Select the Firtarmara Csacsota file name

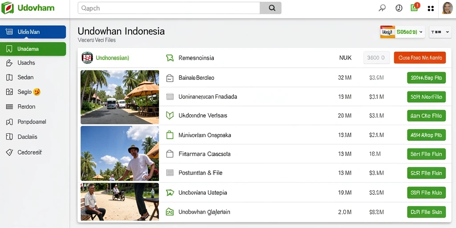click(x=204, y=154)
